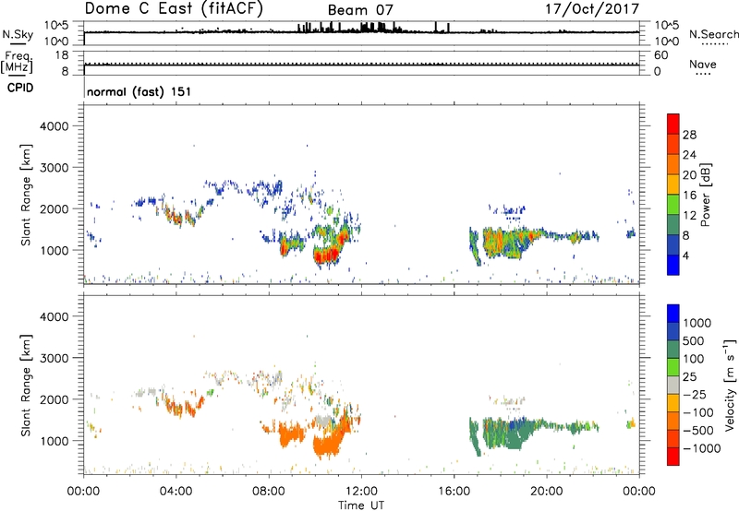
Task: Click the 'Dome C East (fitACF)' title
Action: tap(174, 8)
